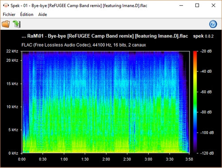Click the Spek pig icon in title bar
The image size is (222, 168).
tap(6, 6)
